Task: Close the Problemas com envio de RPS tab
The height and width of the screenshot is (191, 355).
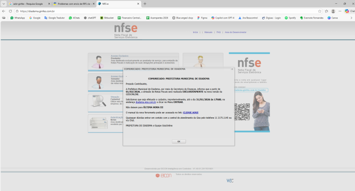Action: point(94,4)
